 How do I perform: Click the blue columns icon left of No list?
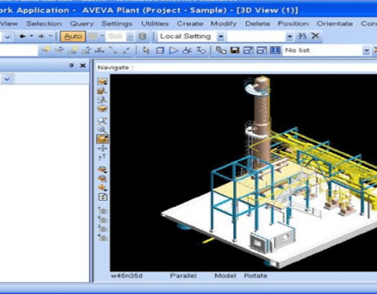click(x=275, y=50)
